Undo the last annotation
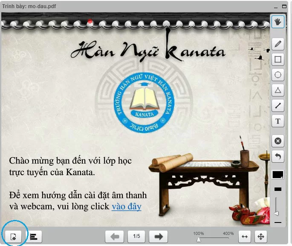This screenshot has width=292, height=246. tap(278, 156)
